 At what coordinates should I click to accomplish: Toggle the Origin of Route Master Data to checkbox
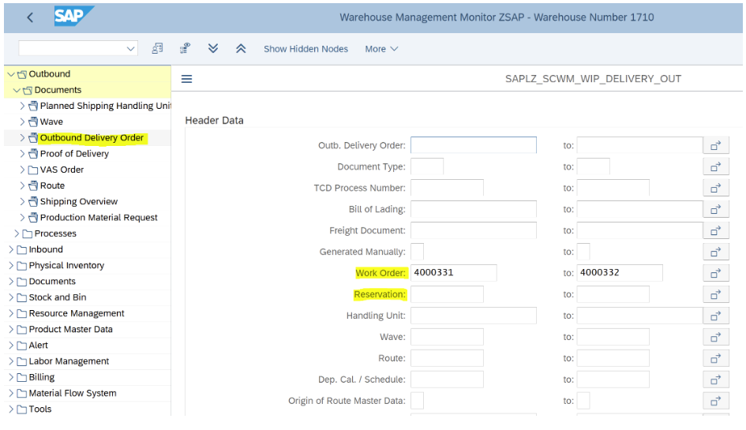583,401
